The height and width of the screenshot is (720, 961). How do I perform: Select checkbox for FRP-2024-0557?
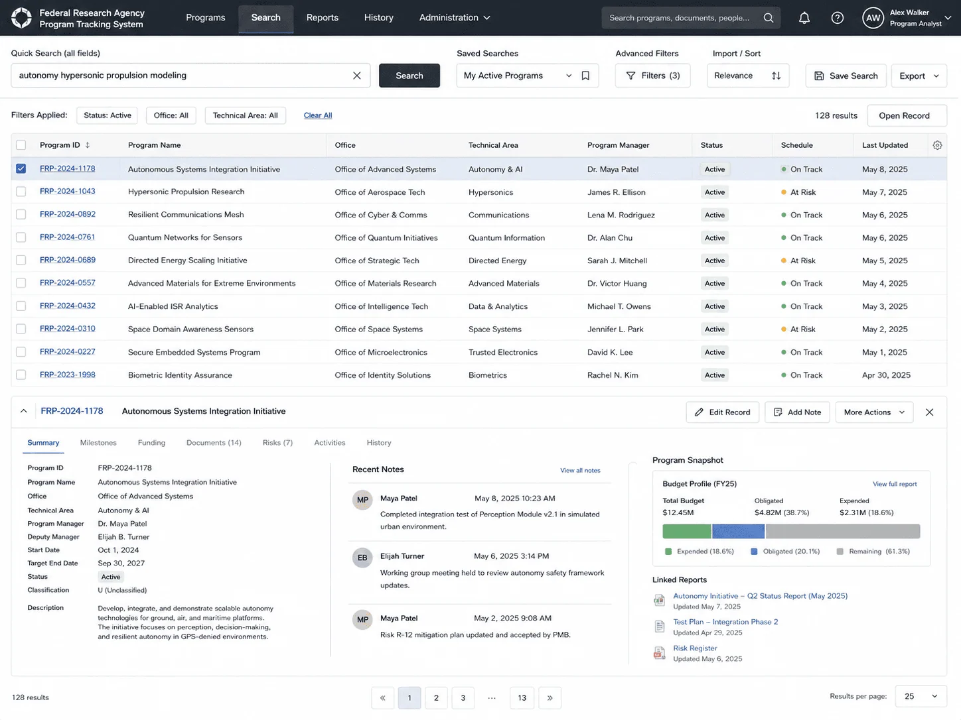[x=21, y=283]
